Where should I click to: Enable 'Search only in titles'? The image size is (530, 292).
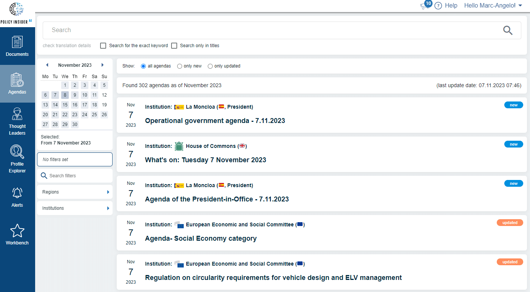coord(174,46)
